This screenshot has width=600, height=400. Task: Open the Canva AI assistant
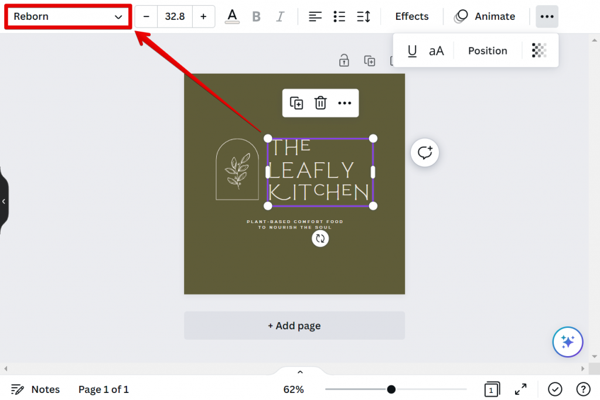coord(567,342)
